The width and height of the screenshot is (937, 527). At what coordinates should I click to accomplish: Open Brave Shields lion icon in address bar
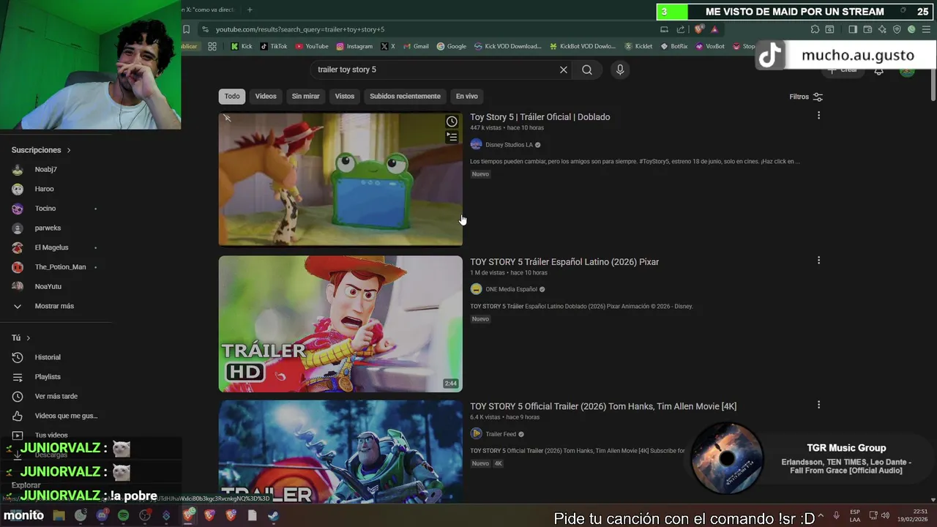699,29
